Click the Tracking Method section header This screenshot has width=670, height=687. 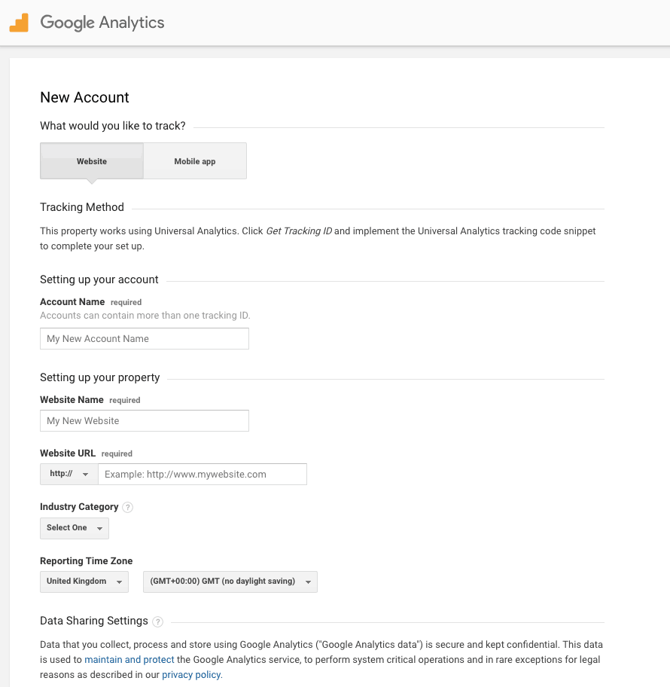(81, 206)
